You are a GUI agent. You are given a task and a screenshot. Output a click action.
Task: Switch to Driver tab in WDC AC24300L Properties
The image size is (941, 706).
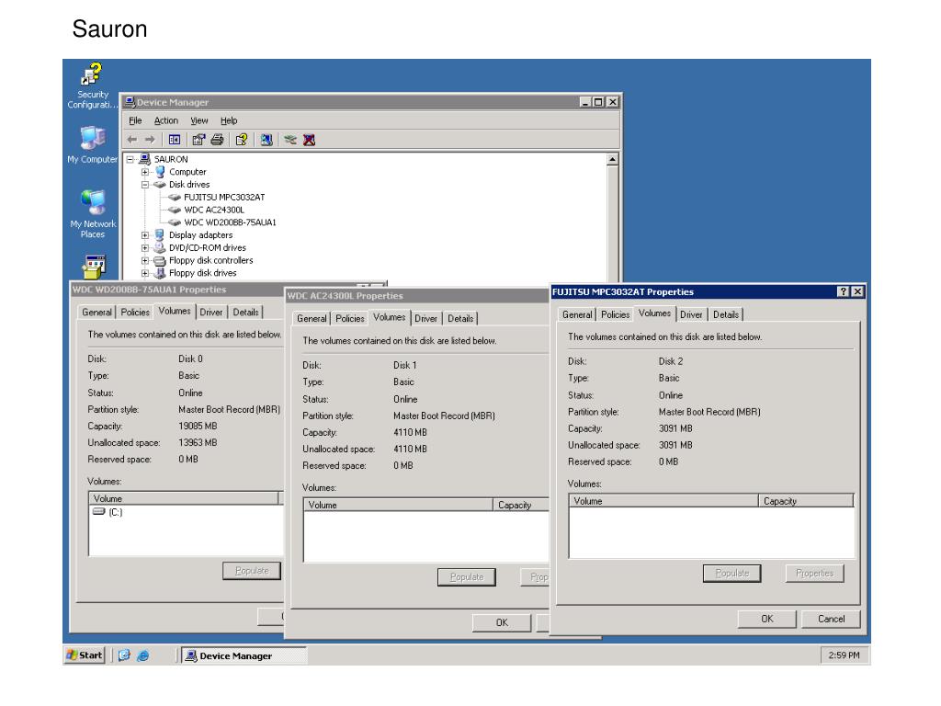(425, 319)
